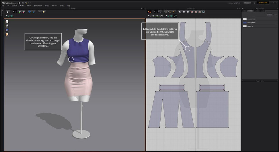Select the circle pattern creation tool

point(188,12)
